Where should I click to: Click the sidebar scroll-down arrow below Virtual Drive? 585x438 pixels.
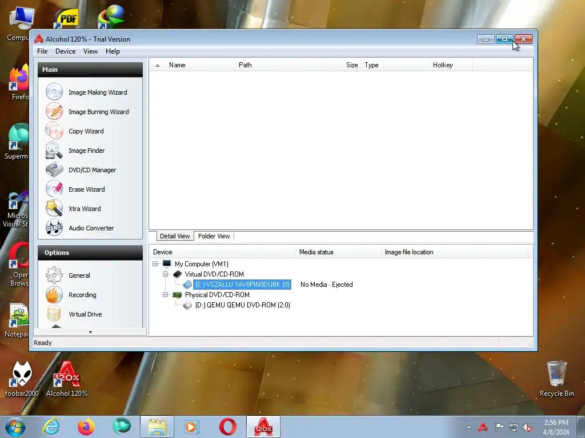(x=90, y=332)
